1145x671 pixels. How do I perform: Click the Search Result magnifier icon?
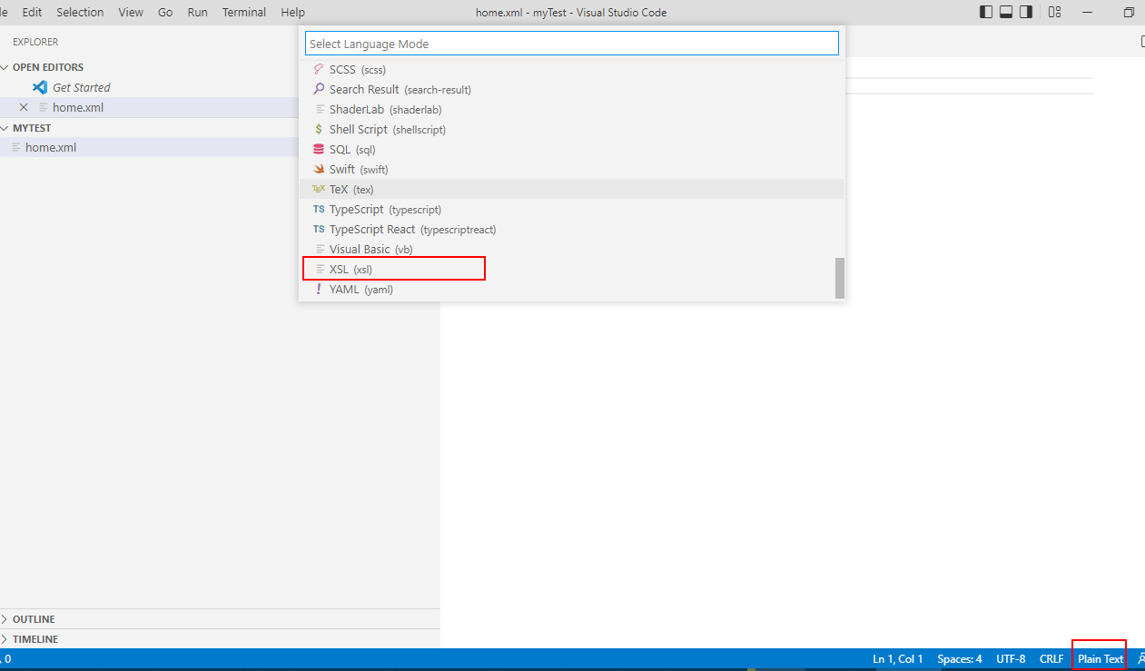[x=319, y=89]
